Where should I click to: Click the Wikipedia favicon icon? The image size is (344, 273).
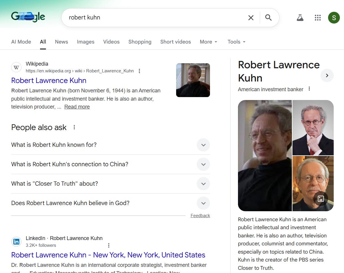tap(16, 67)
